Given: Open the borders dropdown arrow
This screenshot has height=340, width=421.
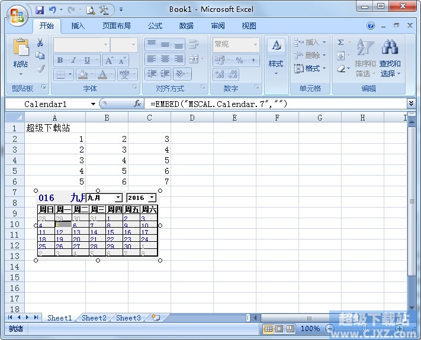Looking at the screenshot, I should click(x=70, y=75).
